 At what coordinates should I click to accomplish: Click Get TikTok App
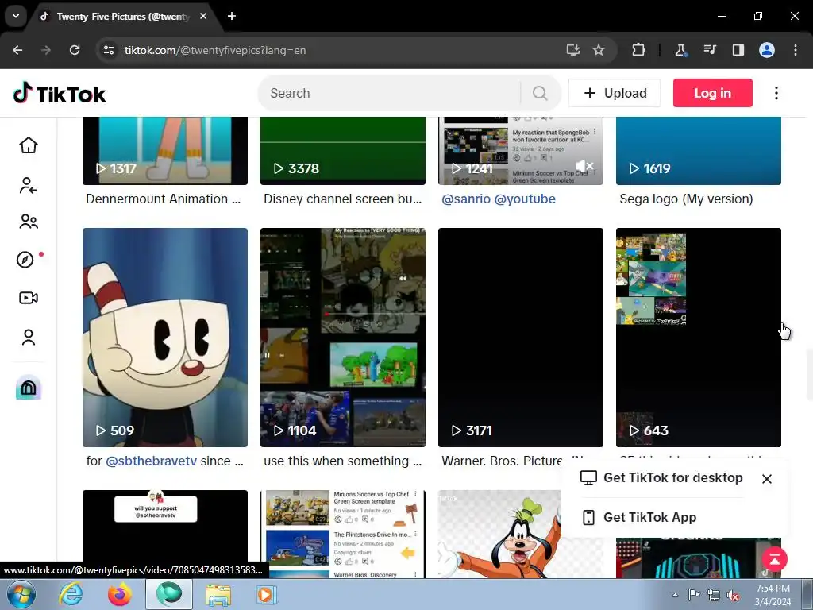point(639,517)
